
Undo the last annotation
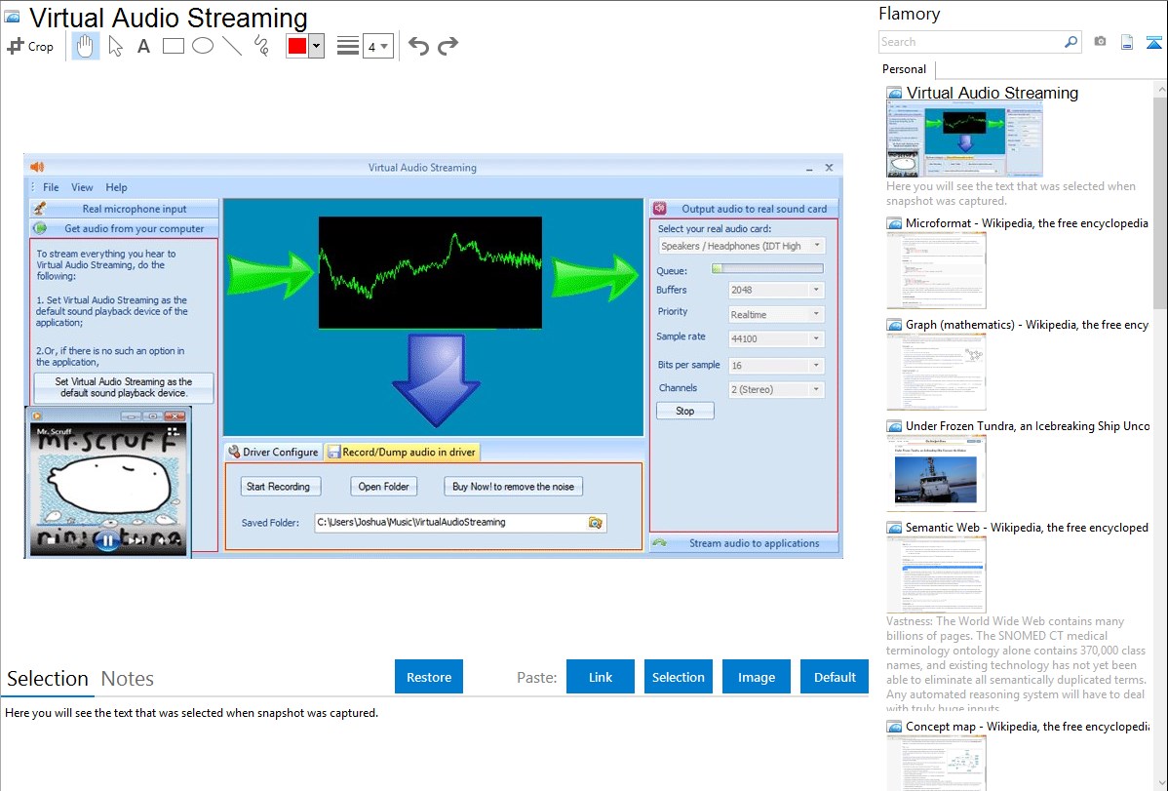(x=418, y=46)
